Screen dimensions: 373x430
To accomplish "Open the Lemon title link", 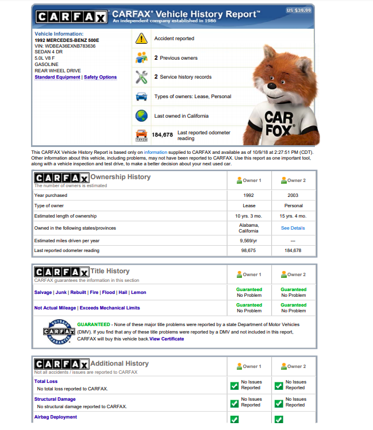I will (139, 292).
